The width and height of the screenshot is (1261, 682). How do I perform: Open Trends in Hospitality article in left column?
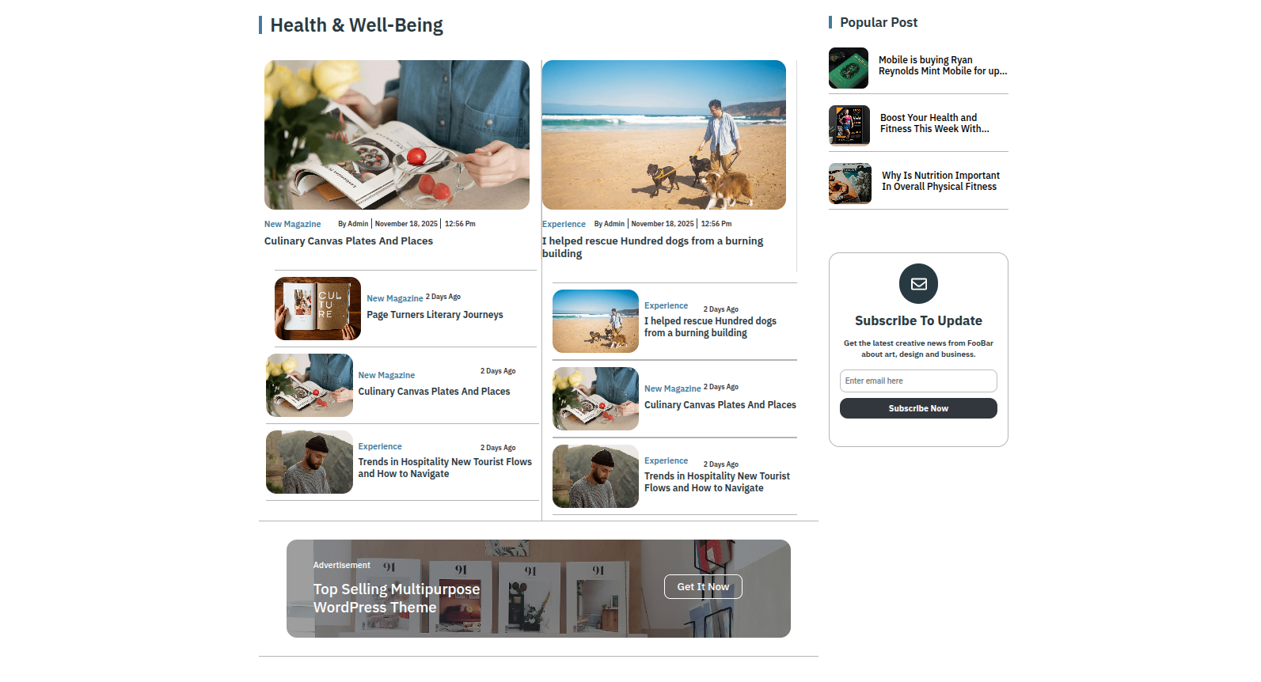click(445, 468)
